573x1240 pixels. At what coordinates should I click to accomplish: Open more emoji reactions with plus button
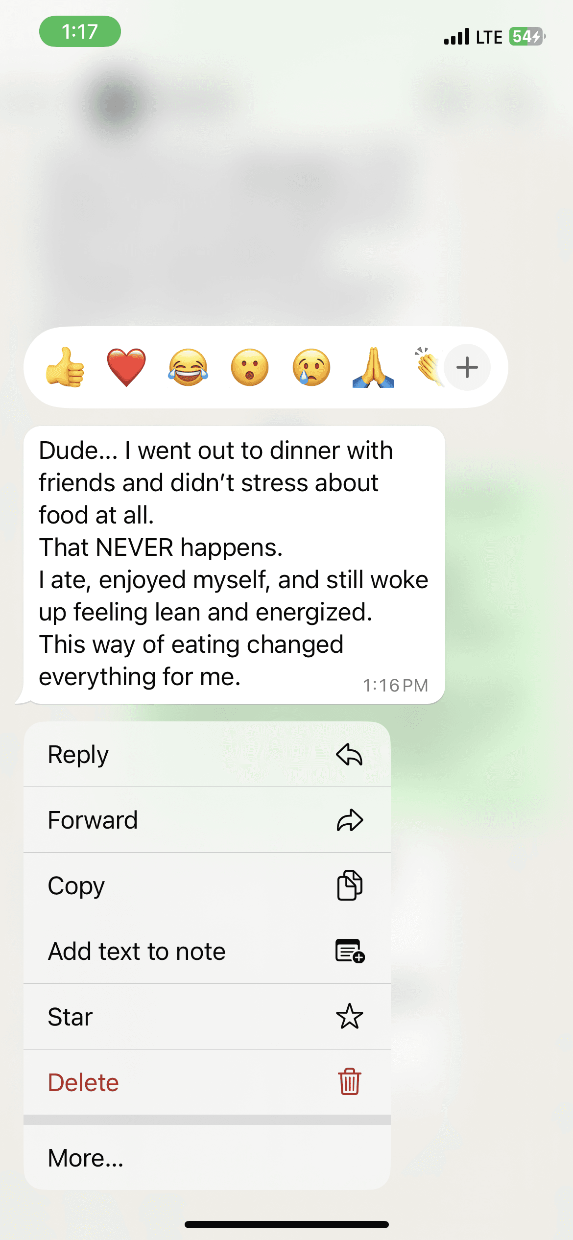point(467,367)
